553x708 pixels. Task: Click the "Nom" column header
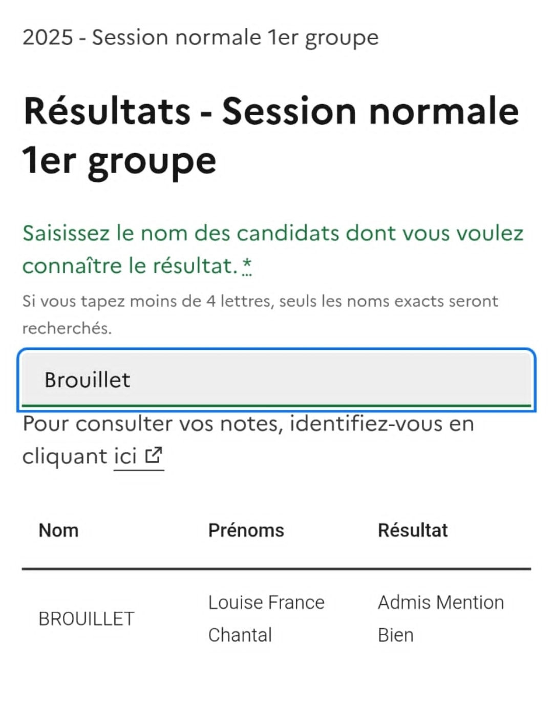58,530
